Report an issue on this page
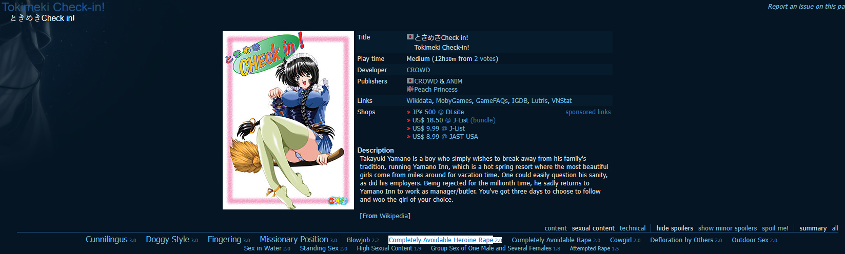Screen dimensions: 845x254 click(806, 7)
